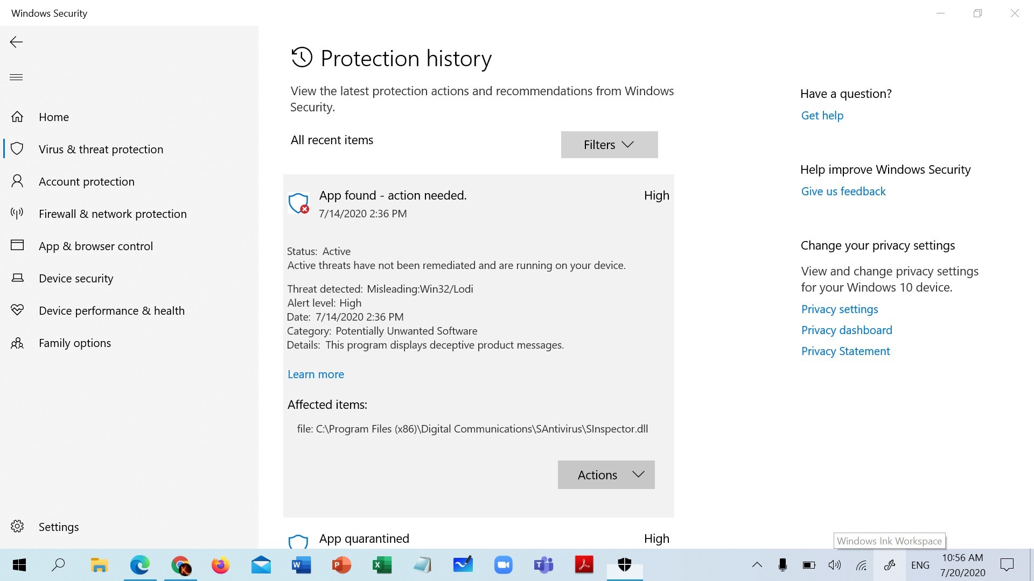
Task: Select the affected file path SInspector.dll
Action: 472,429
